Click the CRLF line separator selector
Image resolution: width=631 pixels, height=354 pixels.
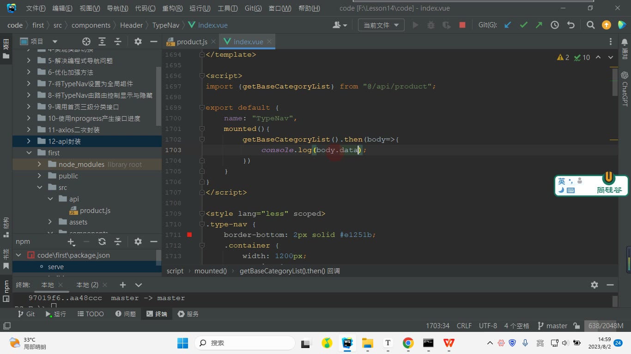464,326
